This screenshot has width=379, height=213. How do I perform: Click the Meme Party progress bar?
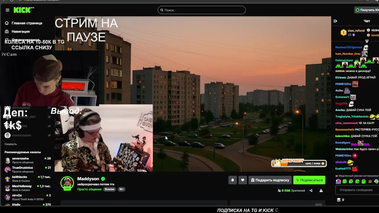pos(299,163)
